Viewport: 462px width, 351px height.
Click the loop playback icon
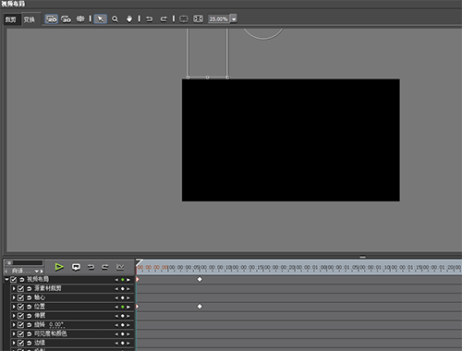76,267
